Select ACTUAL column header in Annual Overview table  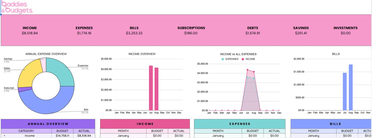coord(84,131)
